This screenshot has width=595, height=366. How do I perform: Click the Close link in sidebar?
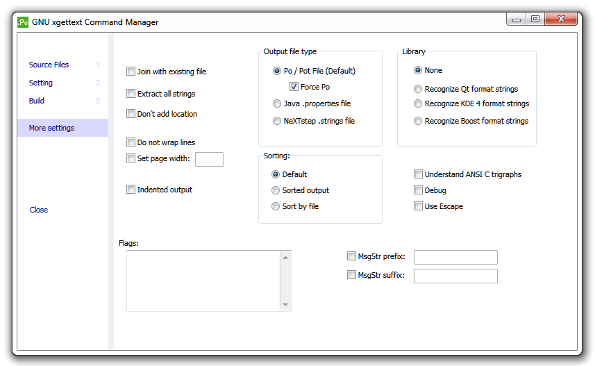coord(39,210)
